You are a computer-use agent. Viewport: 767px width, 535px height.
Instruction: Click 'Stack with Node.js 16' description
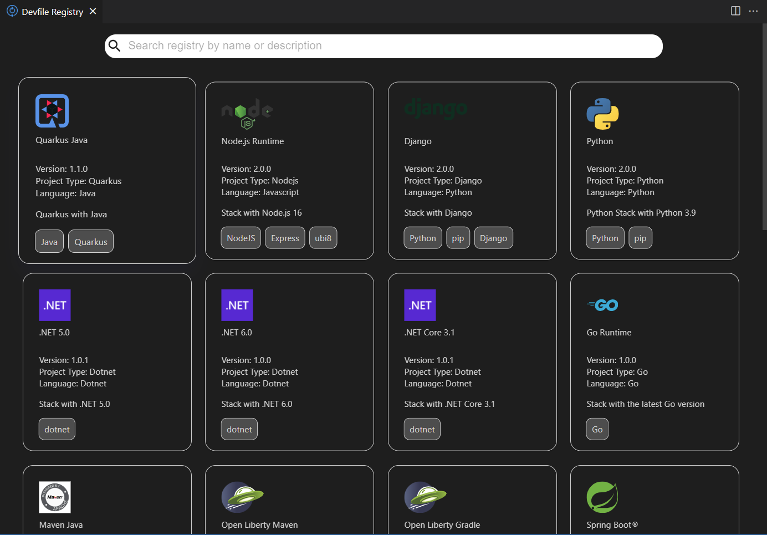[x=262, y=213]
